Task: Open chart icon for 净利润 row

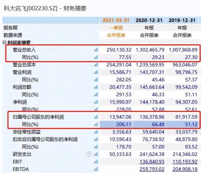Action: click(x=96, y=102)
